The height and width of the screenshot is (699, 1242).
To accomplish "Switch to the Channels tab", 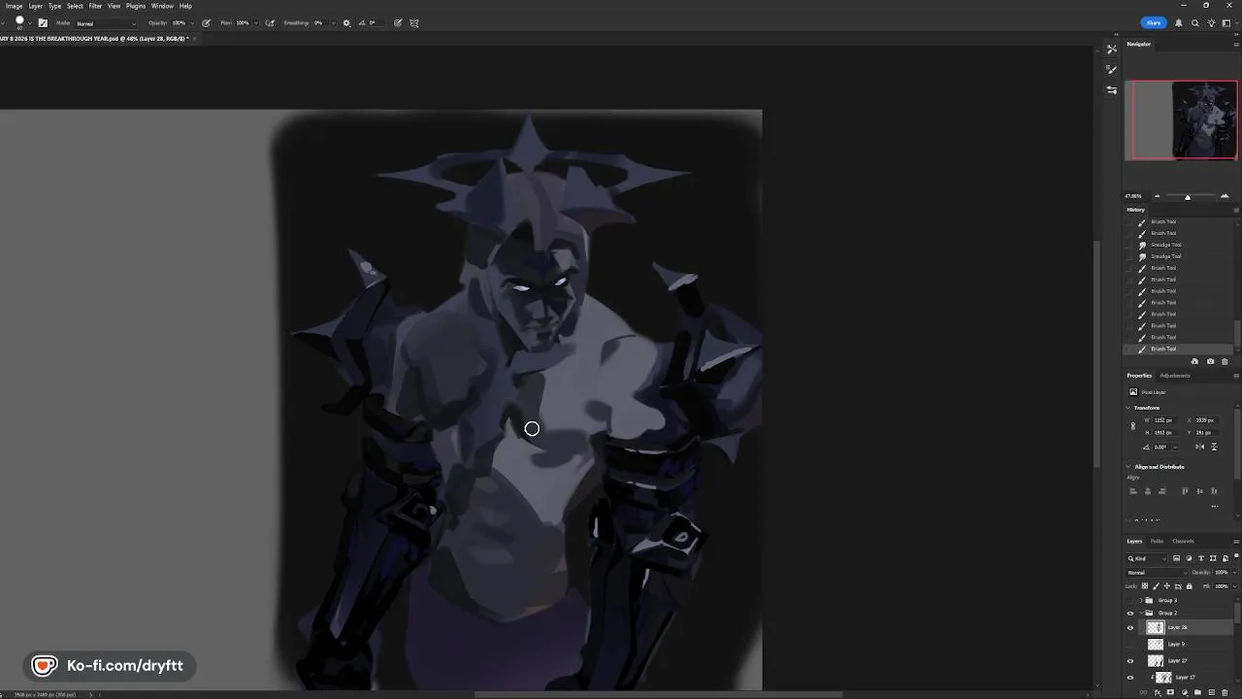I will click(x=1183, y=541).
